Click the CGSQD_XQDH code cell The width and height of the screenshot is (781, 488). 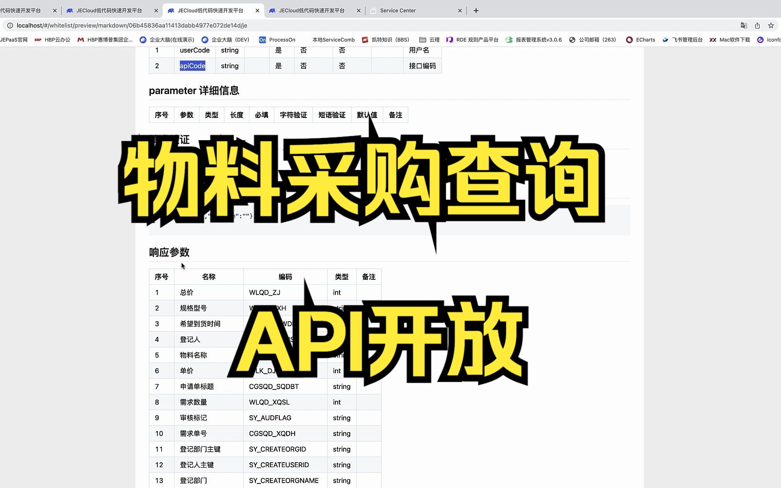coord(285,434)
